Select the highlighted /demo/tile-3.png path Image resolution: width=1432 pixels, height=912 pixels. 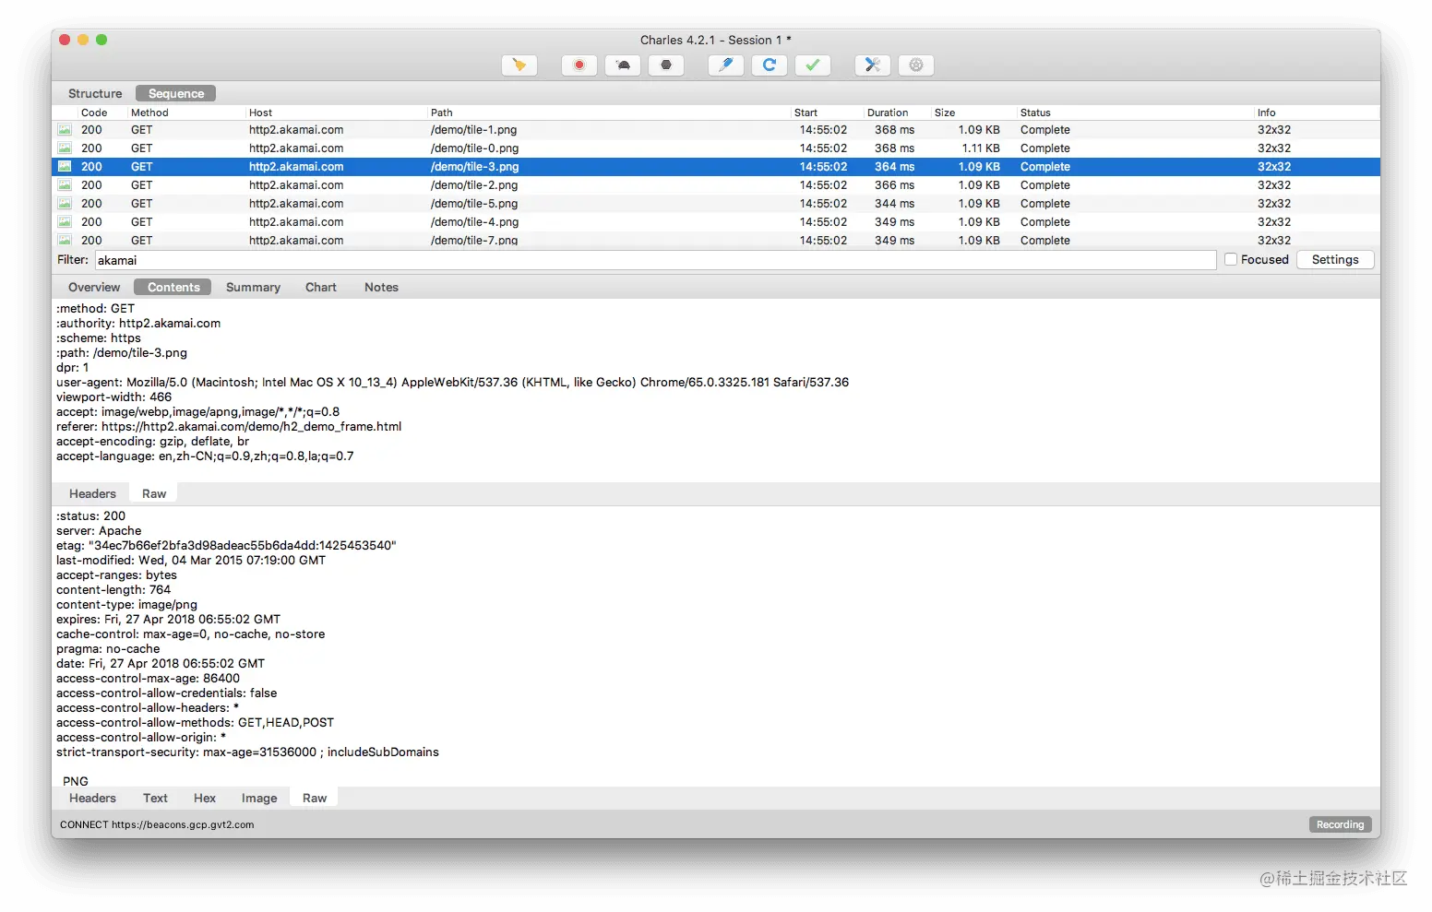click(474, 167)
